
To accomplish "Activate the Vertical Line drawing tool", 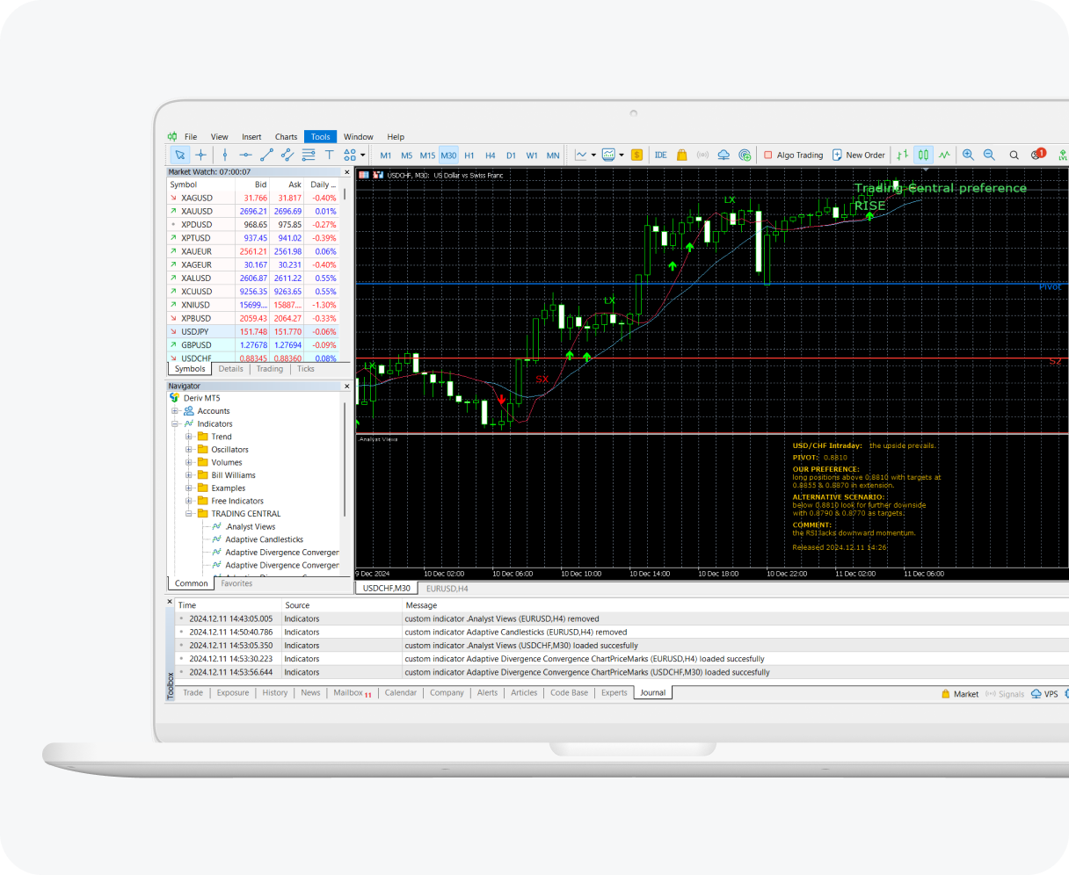I will point(224,155).
